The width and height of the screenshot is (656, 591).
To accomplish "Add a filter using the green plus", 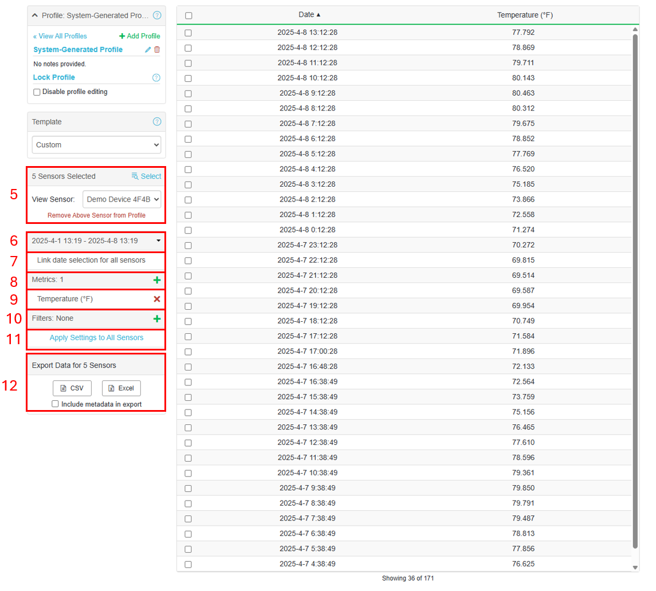I will tap(157, 318).
